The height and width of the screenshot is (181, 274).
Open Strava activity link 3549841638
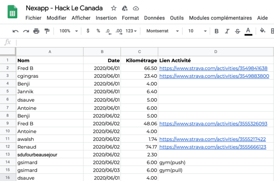213,68
